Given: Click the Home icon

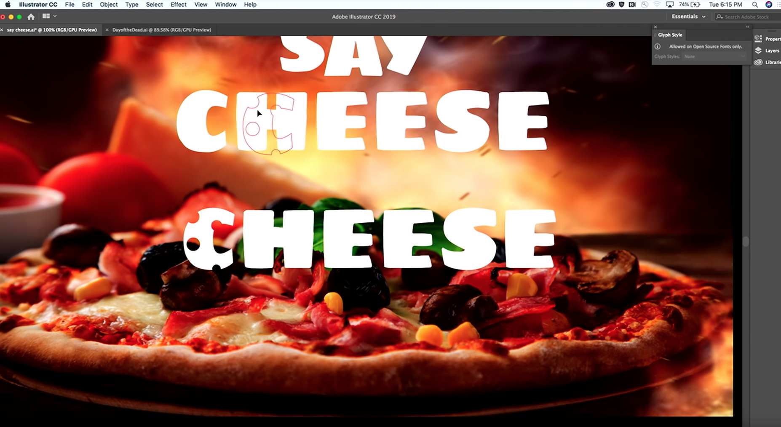Looking at the screenshot, I should click(31, 17).
